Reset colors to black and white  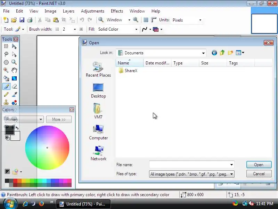[7, 138]
